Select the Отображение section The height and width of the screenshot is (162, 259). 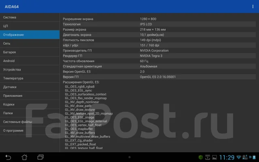(x=30, y=35)
